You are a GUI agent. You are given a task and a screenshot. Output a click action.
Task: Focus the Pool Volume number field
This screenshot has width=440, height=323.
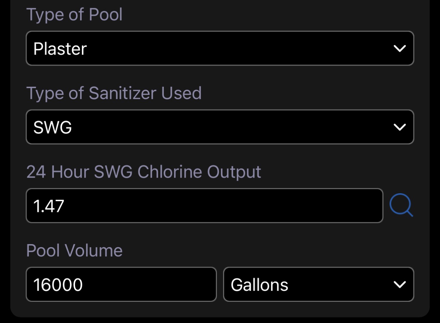coord(121,284)
